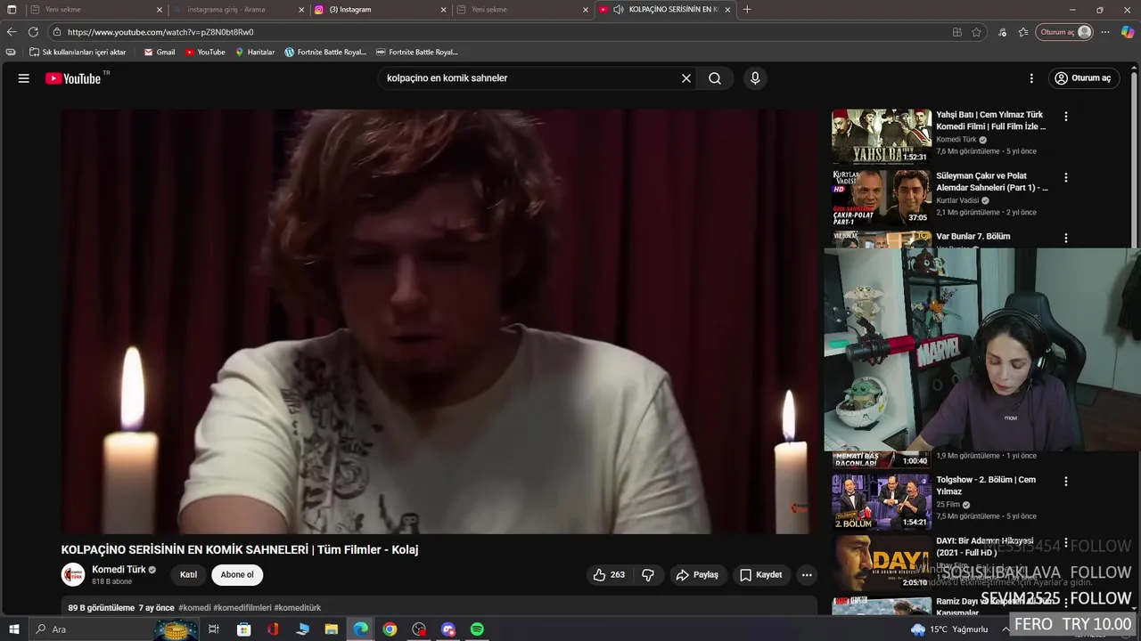Screen dimensions: 1141x641
Task: Like the video with thumbs up
Action: click(610, 575)
